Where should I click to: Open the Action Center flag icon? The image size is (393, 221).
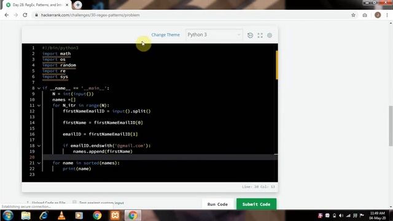pyautogui.click(x=362, y=215)
